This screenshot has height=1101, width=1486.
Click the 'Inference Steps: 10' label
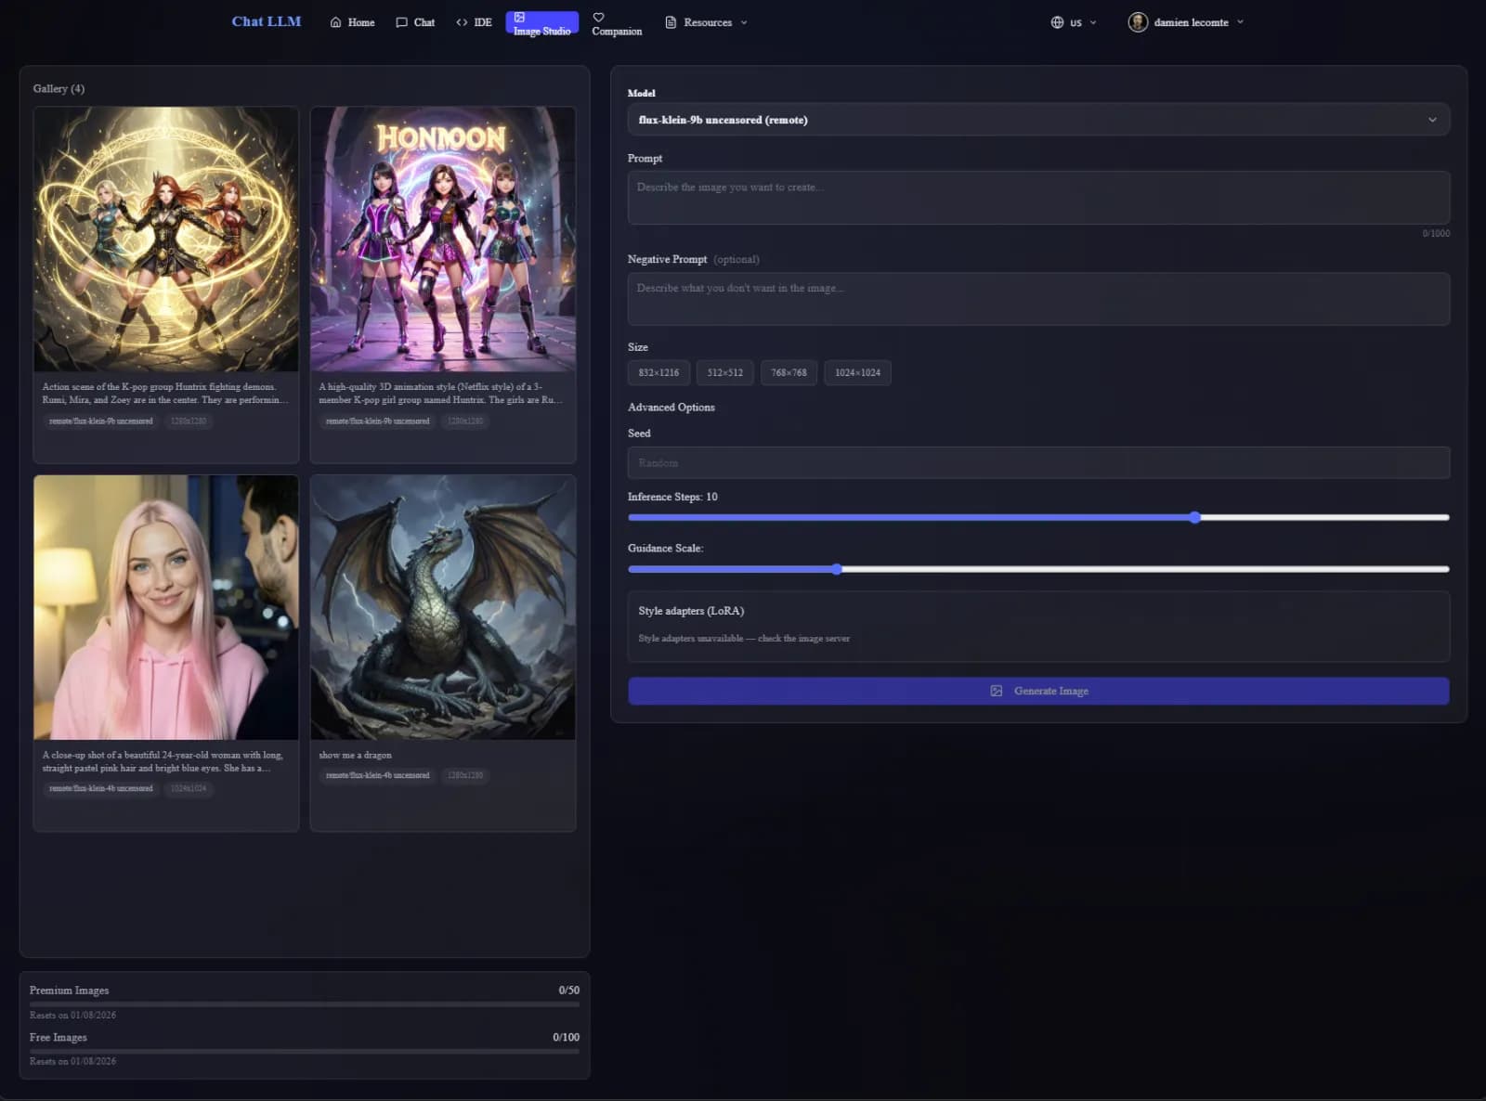pos(672,497)
